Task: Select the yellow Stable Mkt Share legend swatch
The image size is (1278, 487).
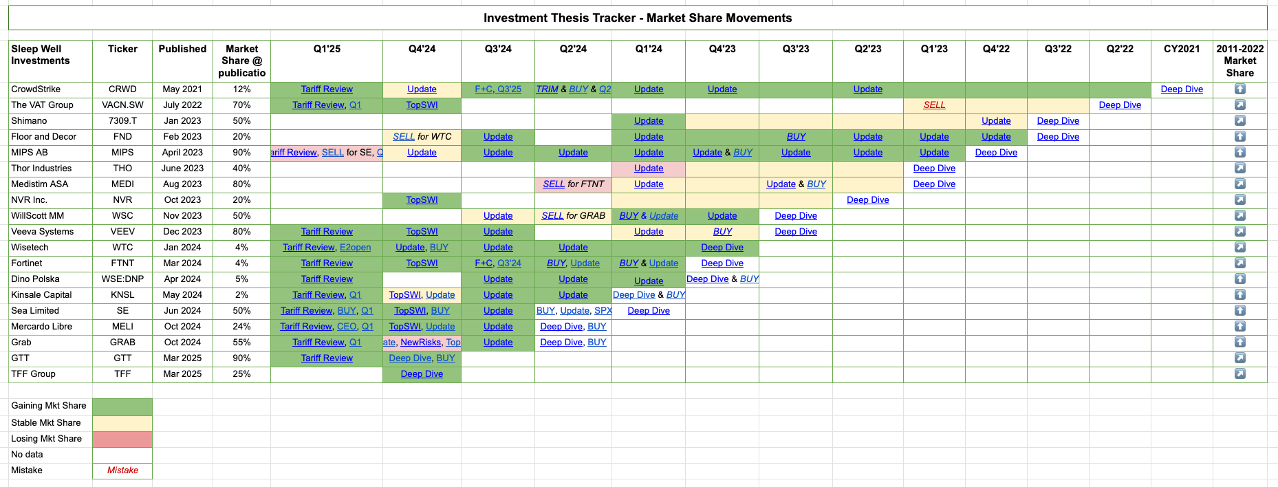Action: (x=122, y=423)
